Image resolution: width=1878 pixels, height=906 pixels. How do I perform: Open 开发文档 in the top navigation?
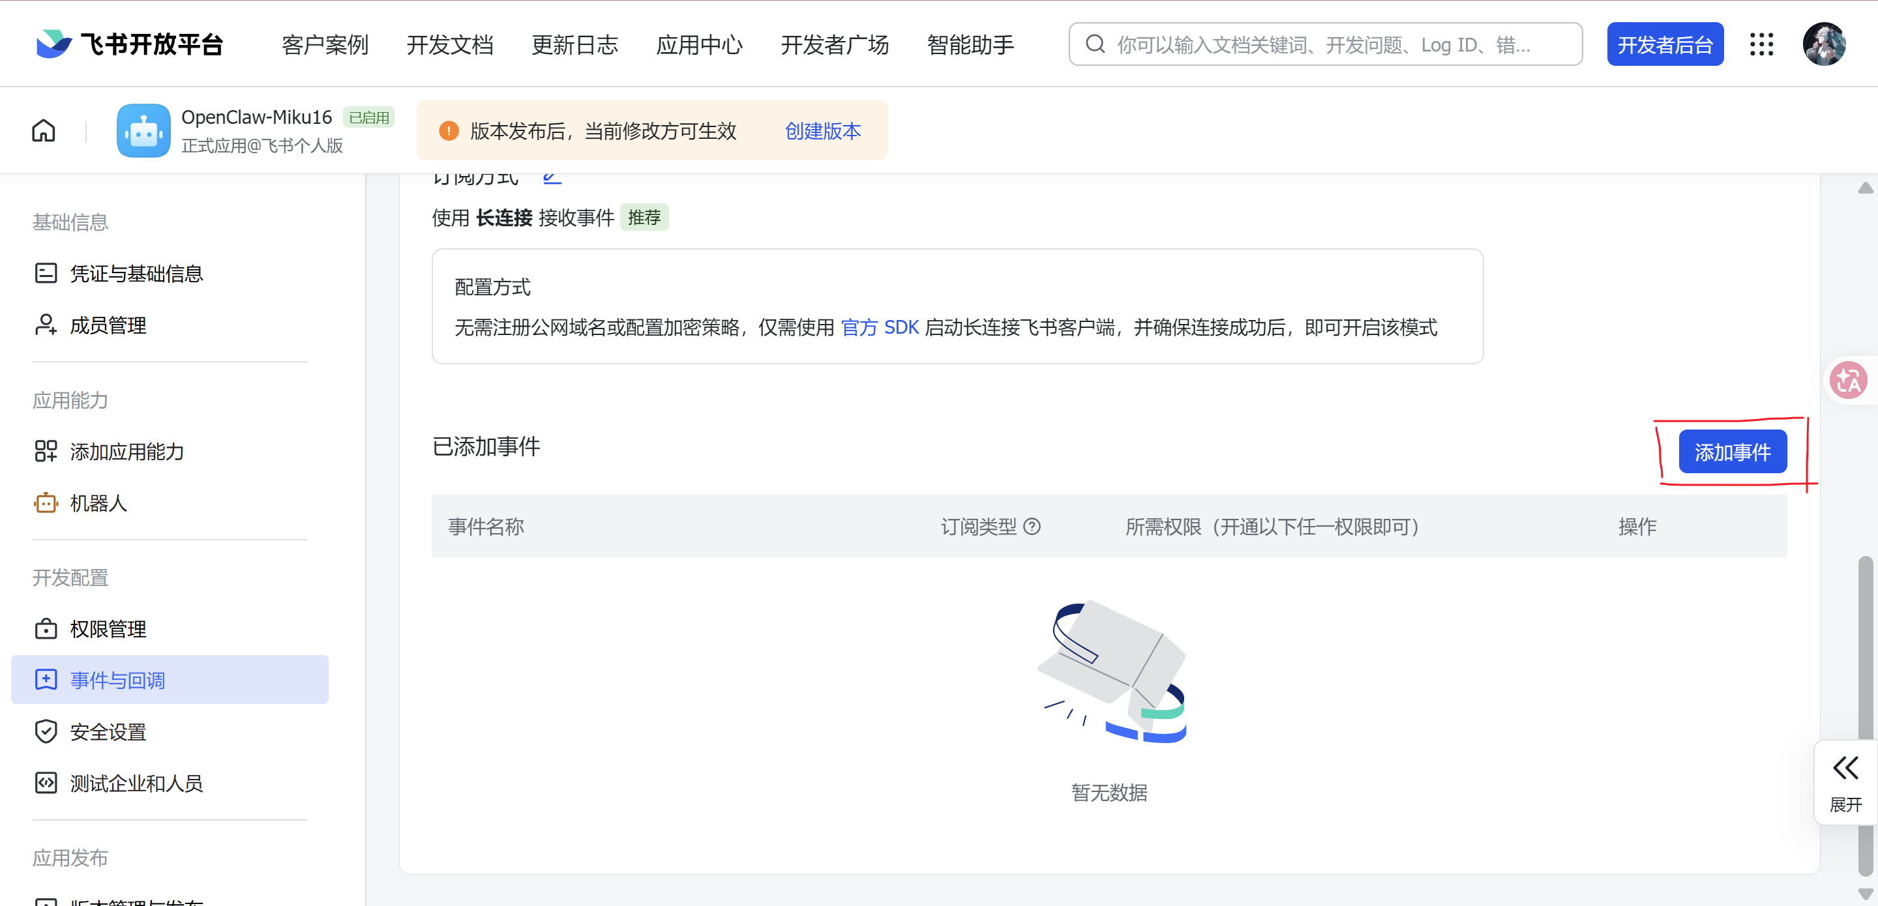450,44
